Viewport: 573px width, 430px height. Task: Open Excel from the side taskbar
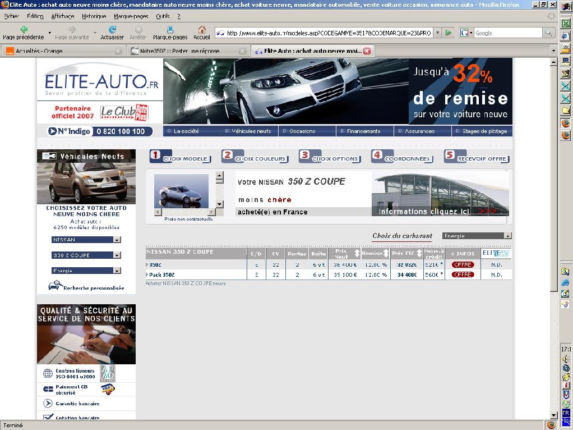[566, 24]
